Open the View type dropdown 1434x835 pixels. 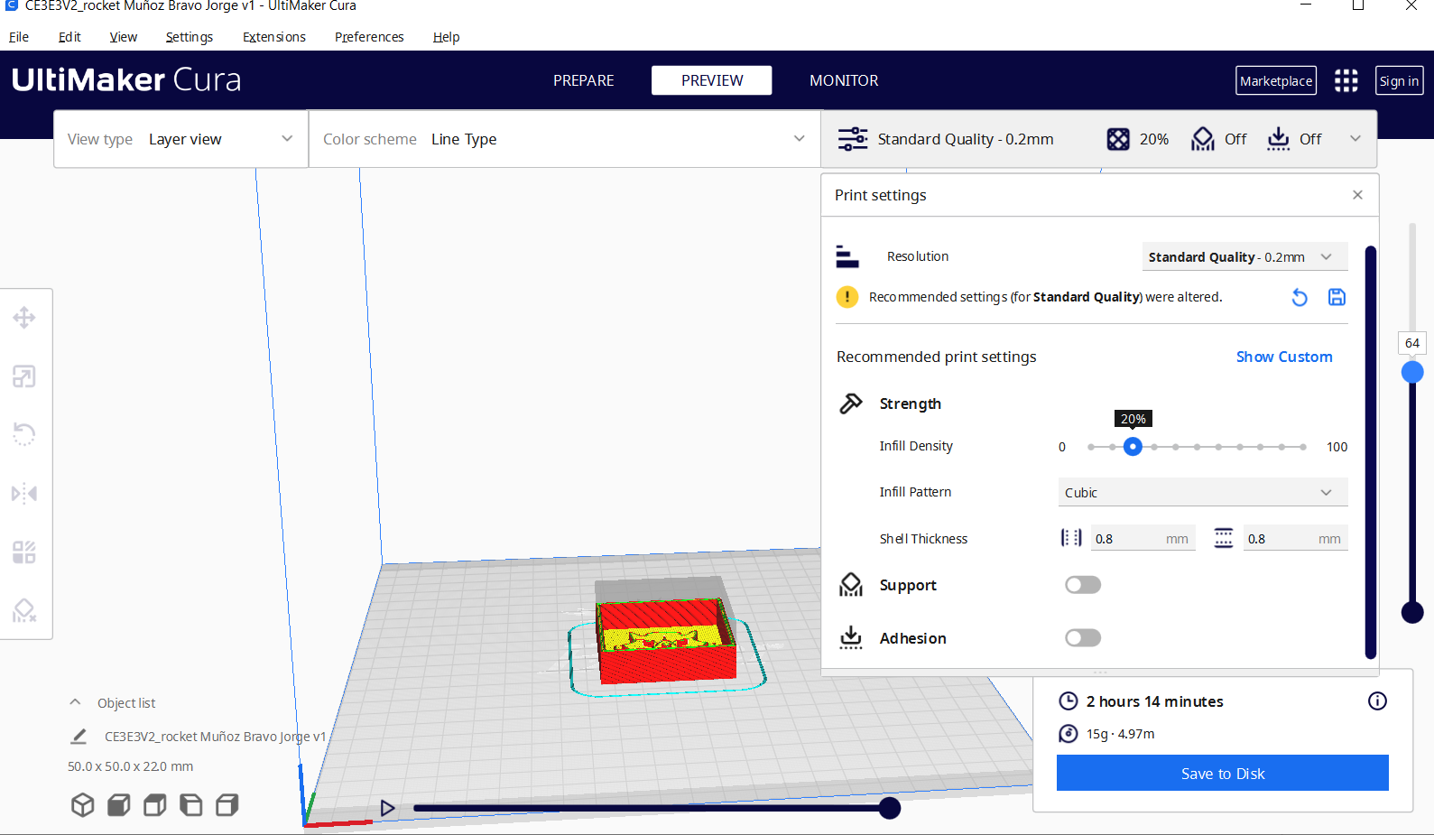(x=181, y=139)
